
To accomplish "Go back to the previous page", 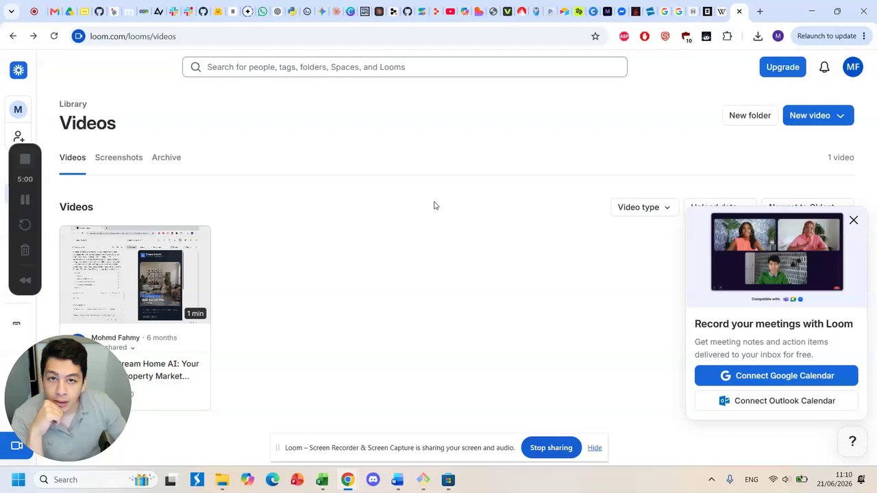I will tap(13, 36).
